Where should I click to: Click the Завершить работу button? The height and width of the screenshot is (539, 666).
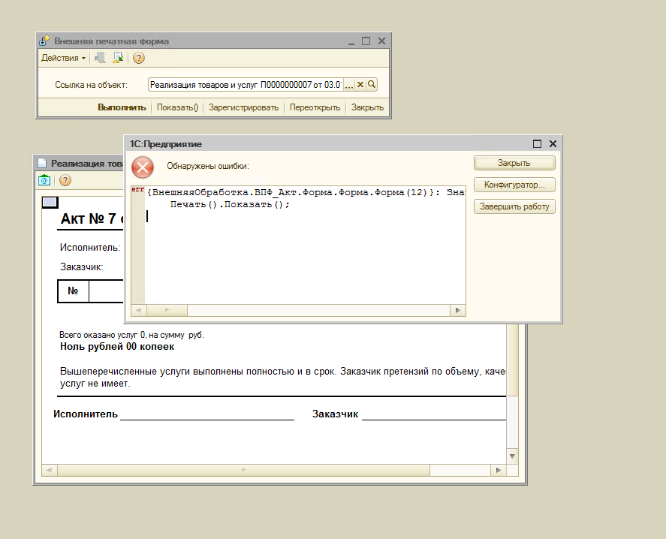pyautogui.click(x=514, y=206)
